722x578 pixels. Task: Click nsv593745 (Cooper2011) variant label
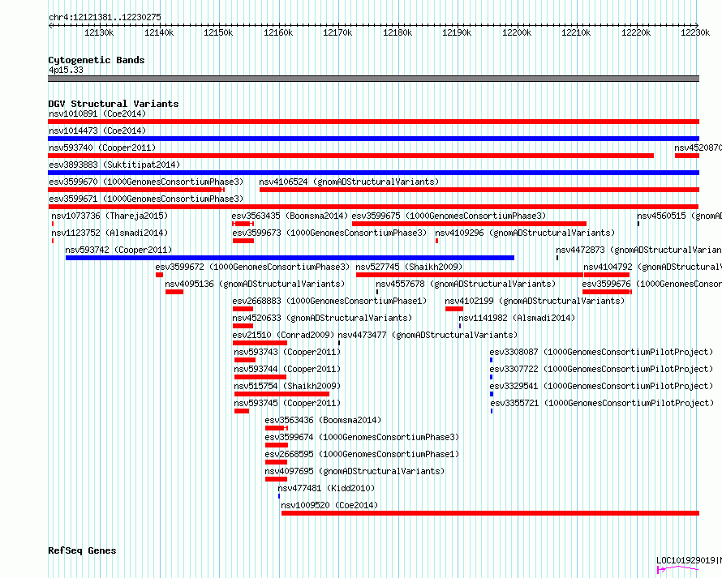click(x=287, y=403)
